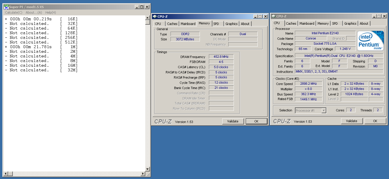Click the Not calculated 512K row
The width and height of the screenshot is (389, 179).
41,42
